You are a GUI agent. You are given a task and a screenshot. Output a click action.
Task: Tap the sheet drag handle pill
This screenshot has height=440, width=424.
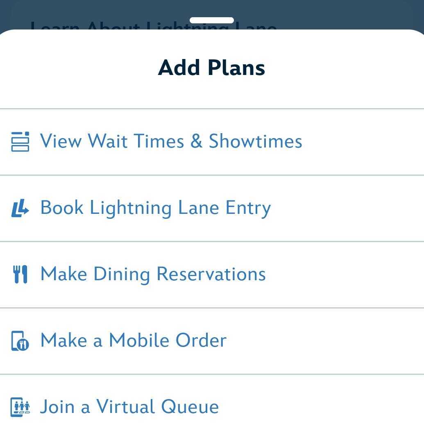(212, 20)
